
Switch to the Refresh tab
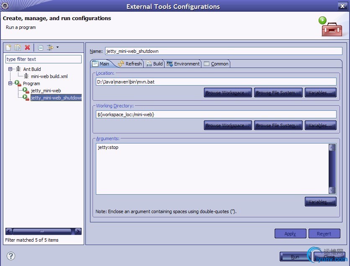point(130,64)
